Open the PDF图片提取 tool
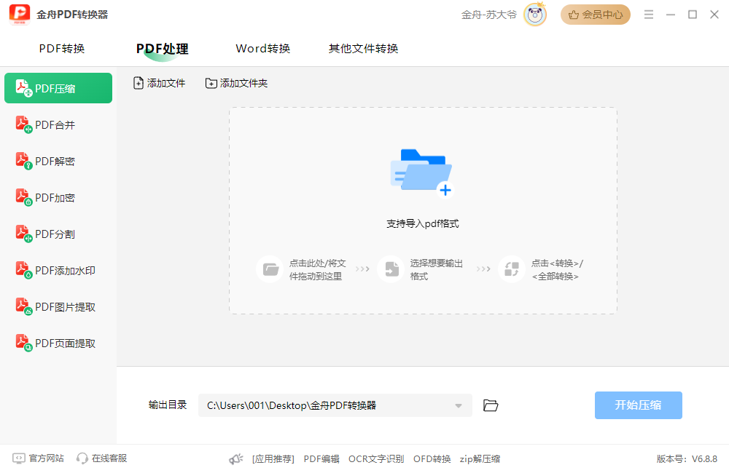Image resolution: width=729 pixels, height=473 pixels. coord(65,307)
